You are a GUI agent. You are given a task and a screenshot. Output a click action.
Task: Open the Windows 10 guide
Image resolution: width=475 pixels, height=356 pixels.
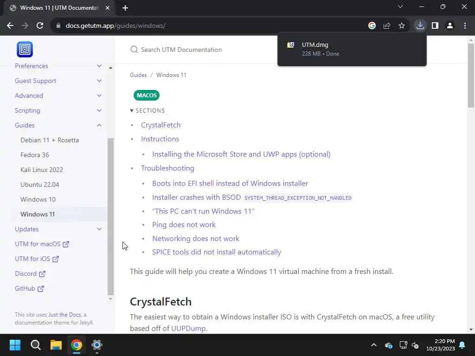coord(38,199)
